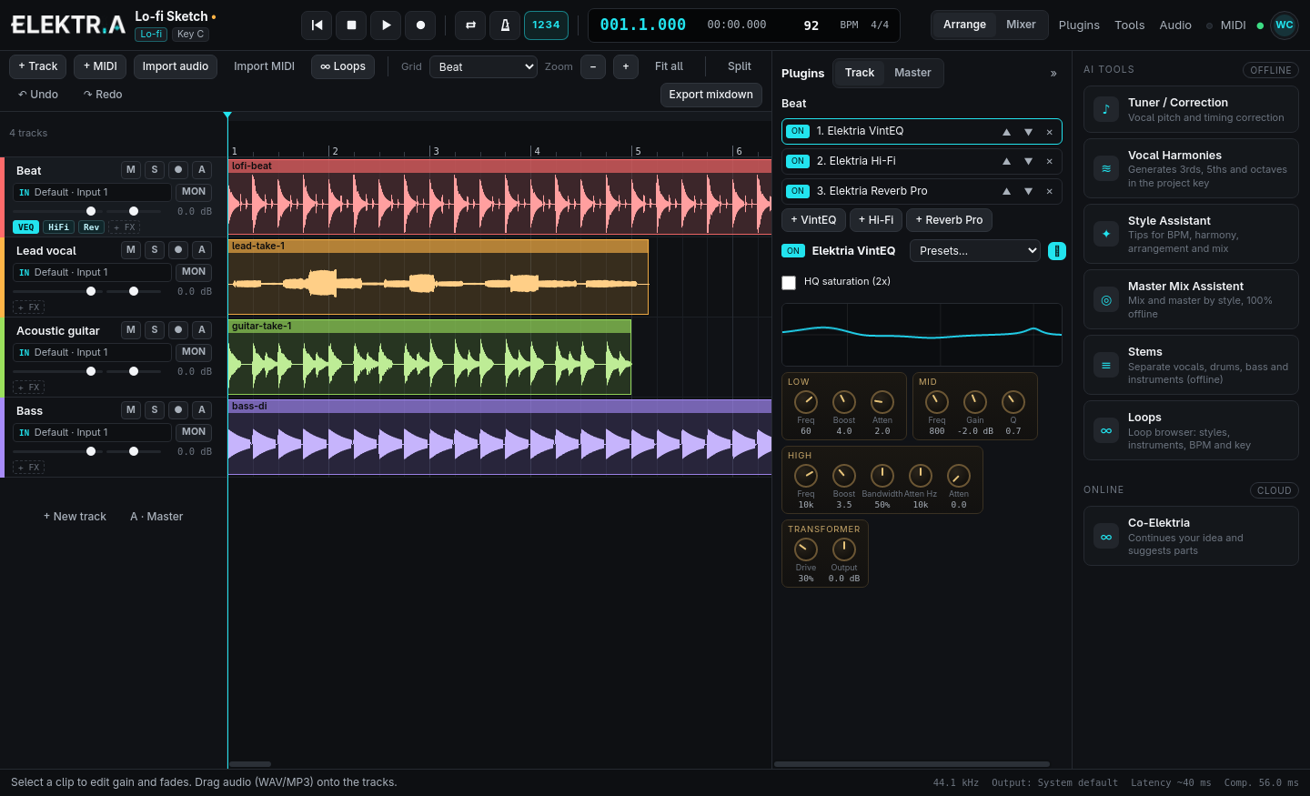The width and height of the screenshot is (1310, 796).
Task: Zoom in with the plus button
Action: point(626,66)
